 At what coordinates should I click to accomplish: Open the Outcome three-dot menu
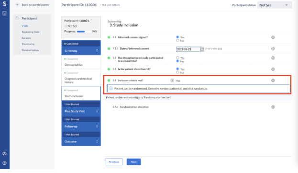point(97,141)
